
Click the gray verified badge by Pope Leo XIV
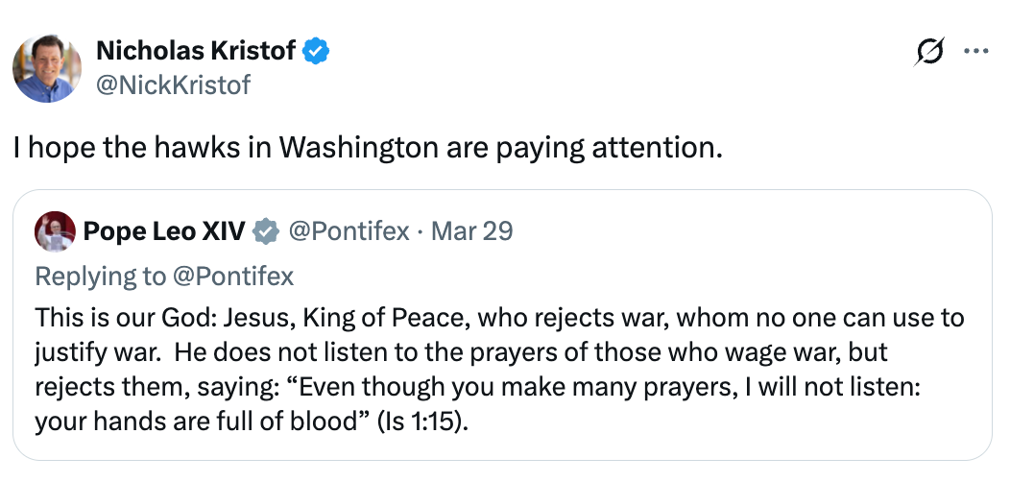266,231
